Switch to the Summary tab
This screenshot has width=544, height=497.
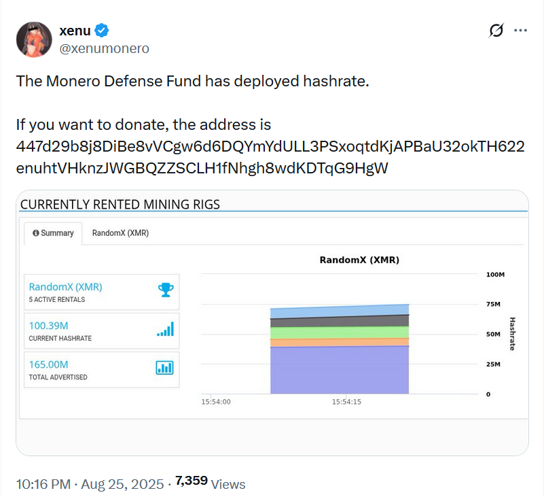[53, 233]
